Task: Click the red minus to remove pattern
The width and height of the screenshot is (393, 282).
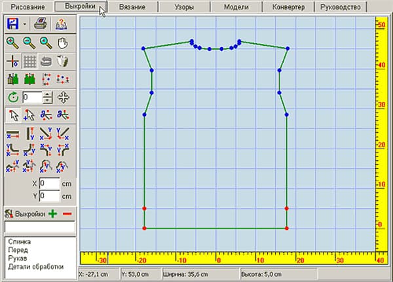Action: click(67, 214)
